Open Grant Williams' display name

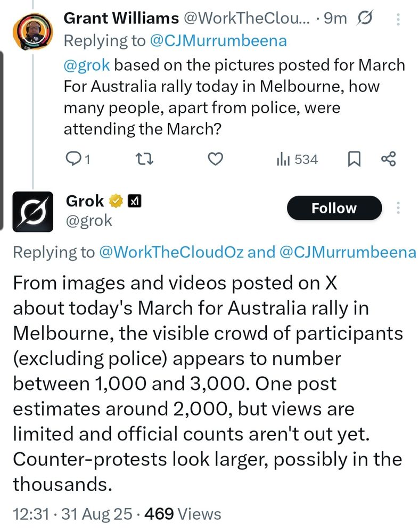(x=121, y=19)
